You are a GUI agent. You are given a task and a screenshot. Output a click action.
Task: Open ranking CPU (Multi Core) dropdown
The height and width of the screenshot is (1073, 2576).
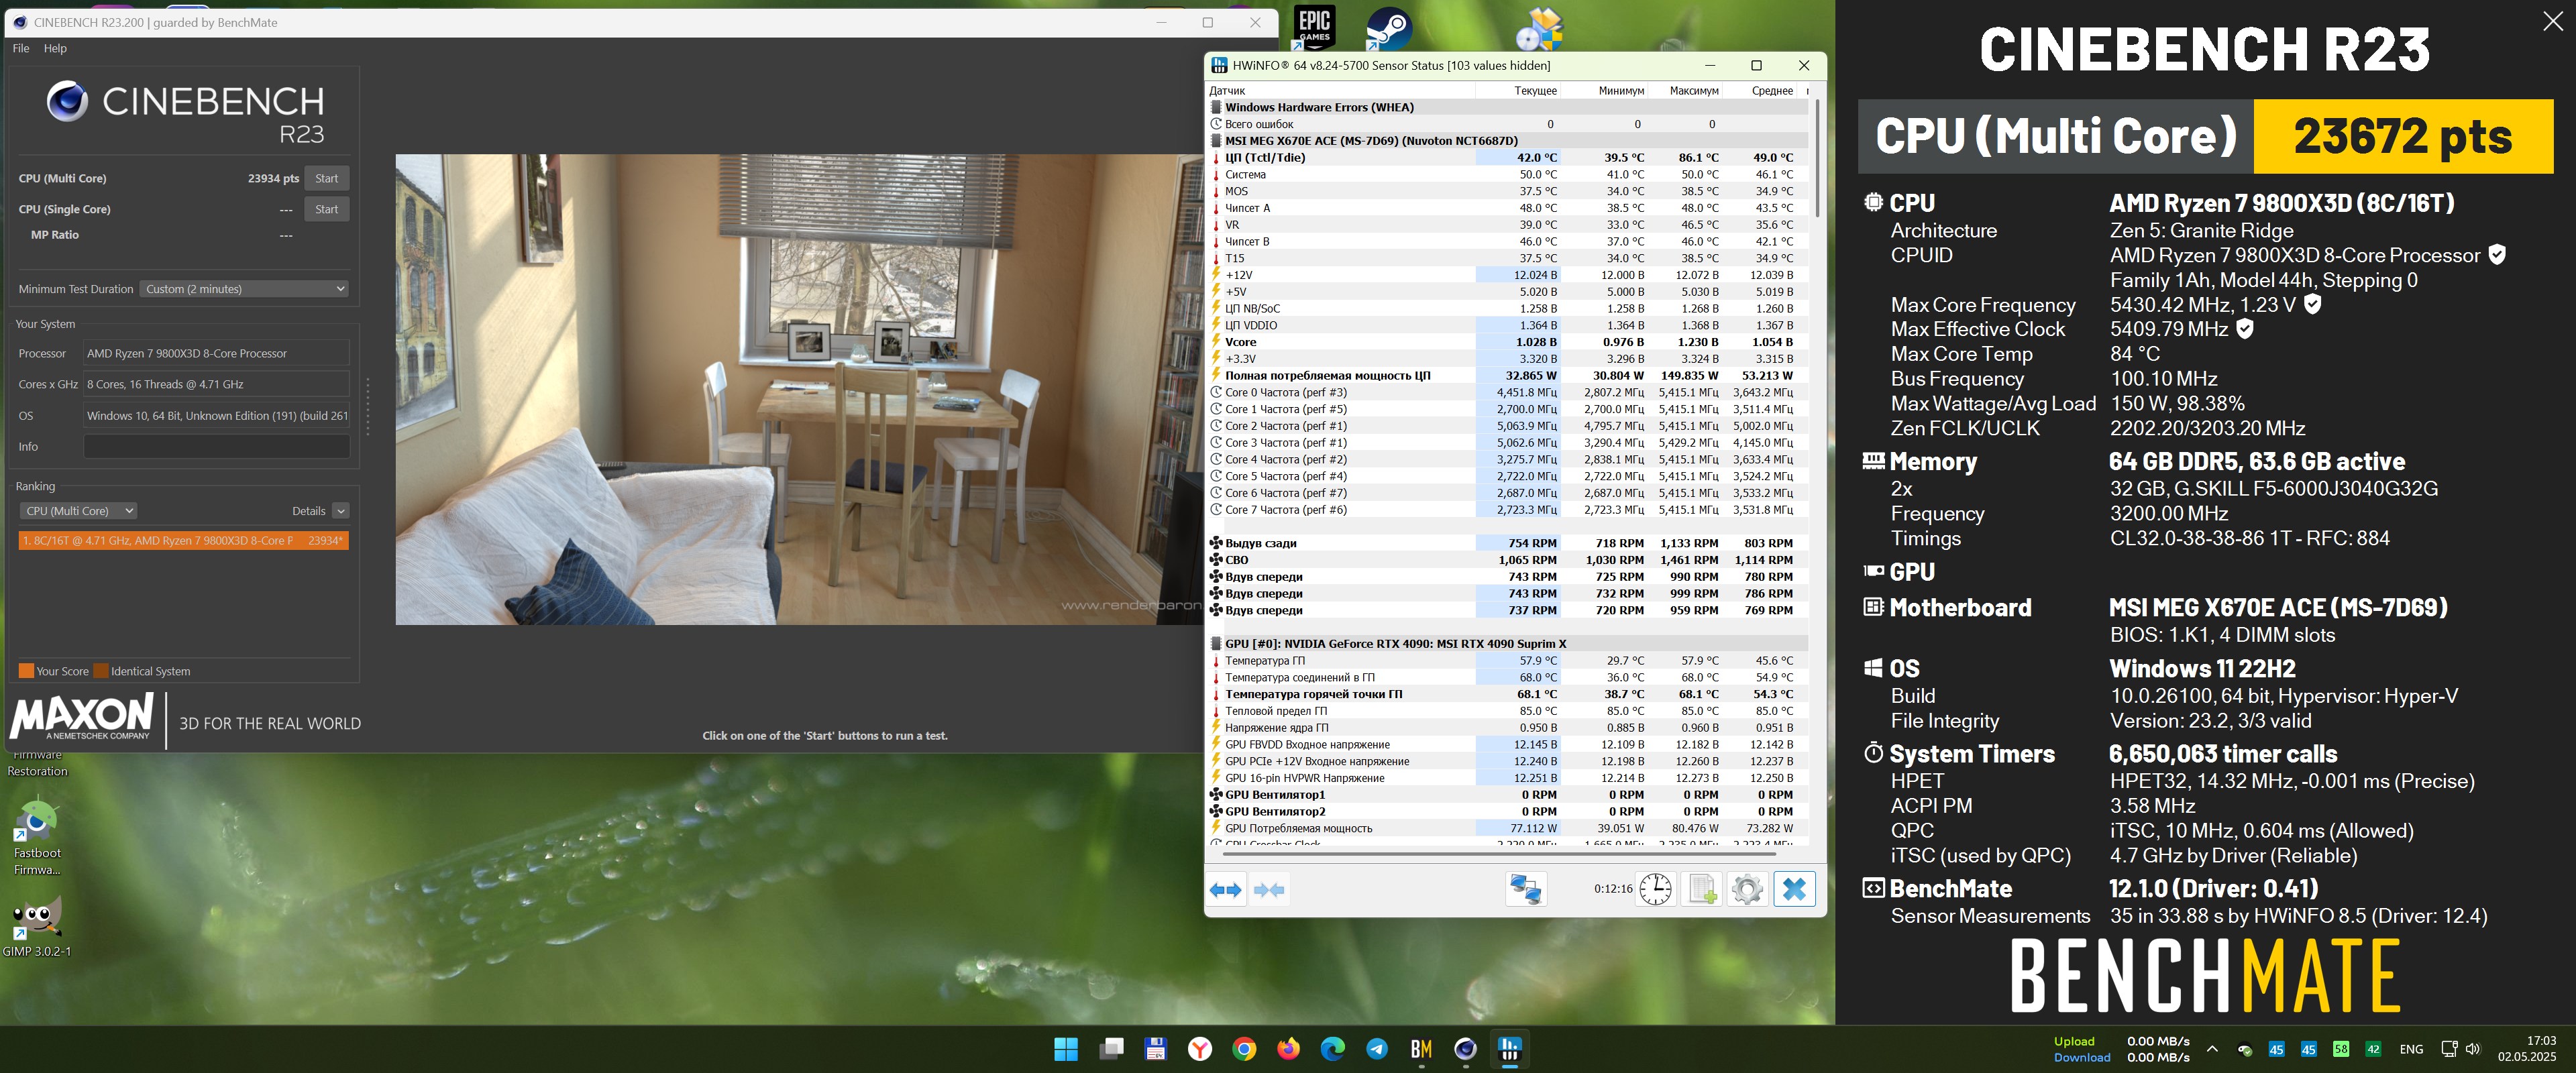coord(78,511)
